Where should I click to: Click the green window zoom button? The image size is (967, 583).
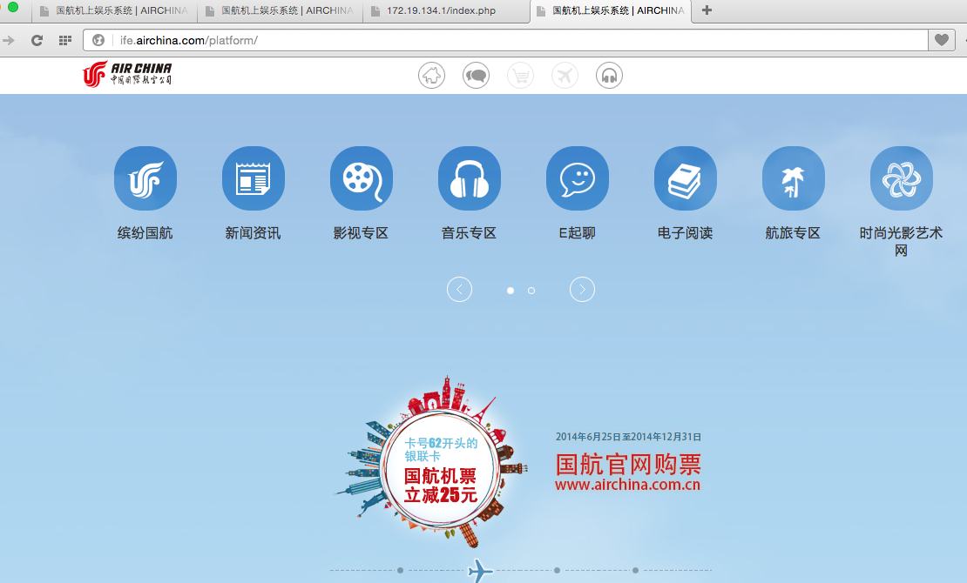pos(12,7)
